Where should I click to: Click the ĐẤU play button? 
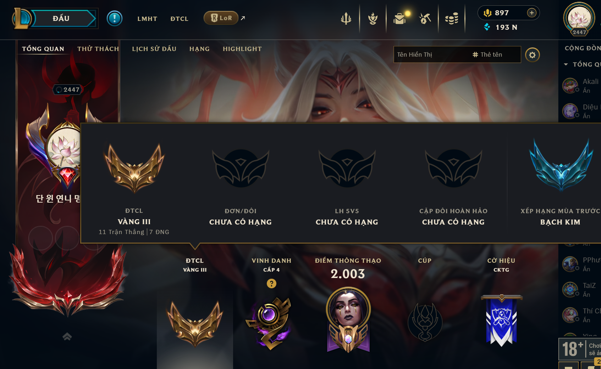click(61, 18)
